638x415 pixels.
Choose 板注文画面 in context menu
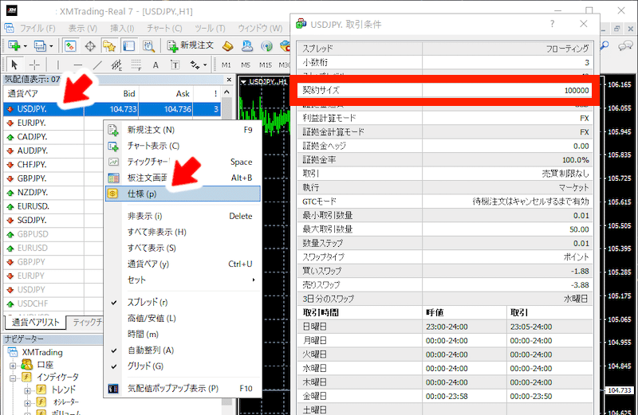pyautogui.click(x=183, y=178)
